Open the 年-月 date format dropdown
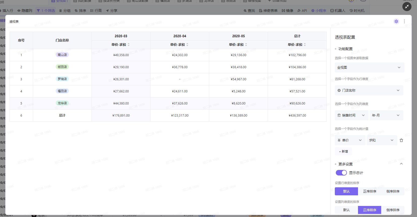The height and width of the screenshot is (217, 417). pyautogui.click(x=386, y=115)
